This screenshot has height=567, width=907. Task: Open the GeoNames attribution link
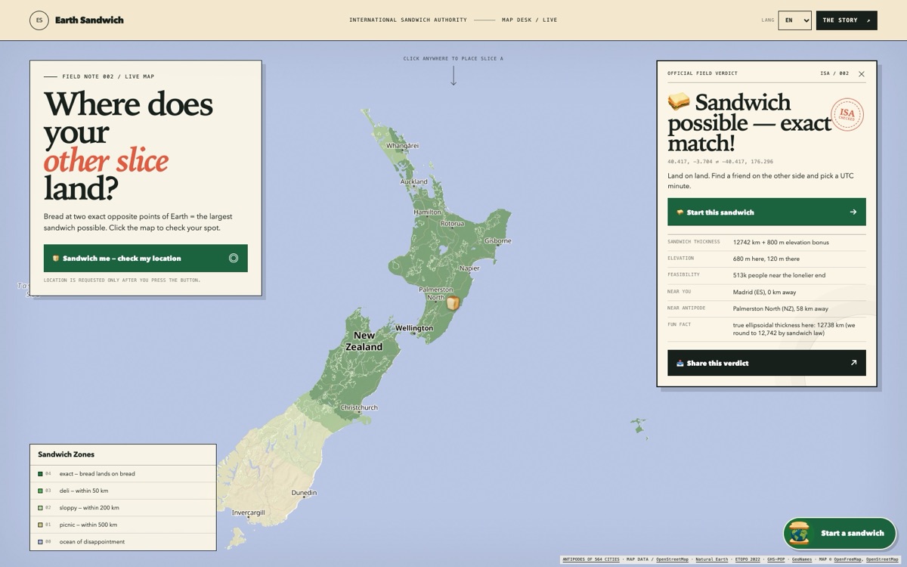[802, 559]
